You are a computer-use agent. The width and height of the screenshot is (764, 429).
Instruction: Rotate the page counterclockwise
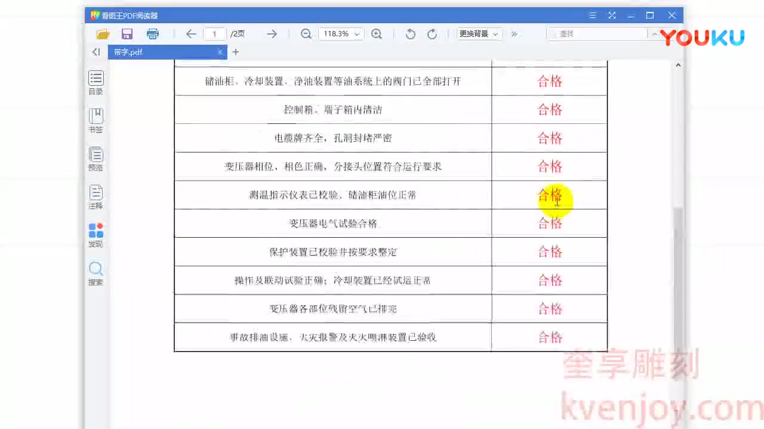[x=411, y=34]
